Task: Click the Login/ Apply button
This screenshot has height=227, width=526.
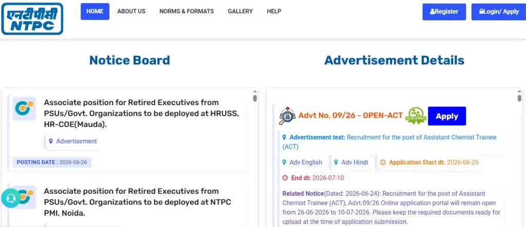Action: (498, 12)
